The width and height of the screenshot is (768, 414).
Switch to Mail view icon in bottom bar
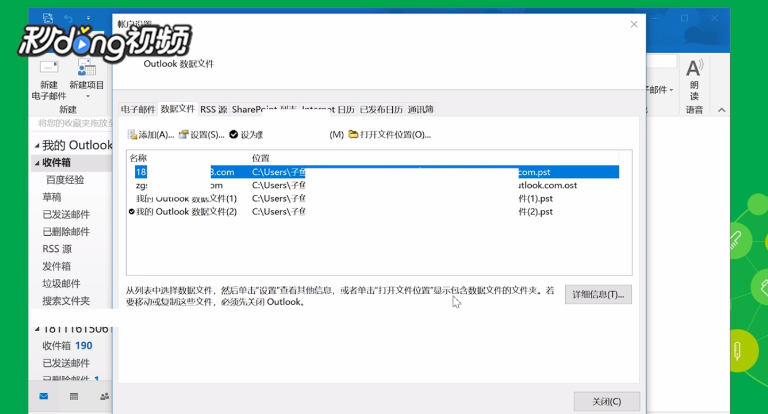click(44, 396)
